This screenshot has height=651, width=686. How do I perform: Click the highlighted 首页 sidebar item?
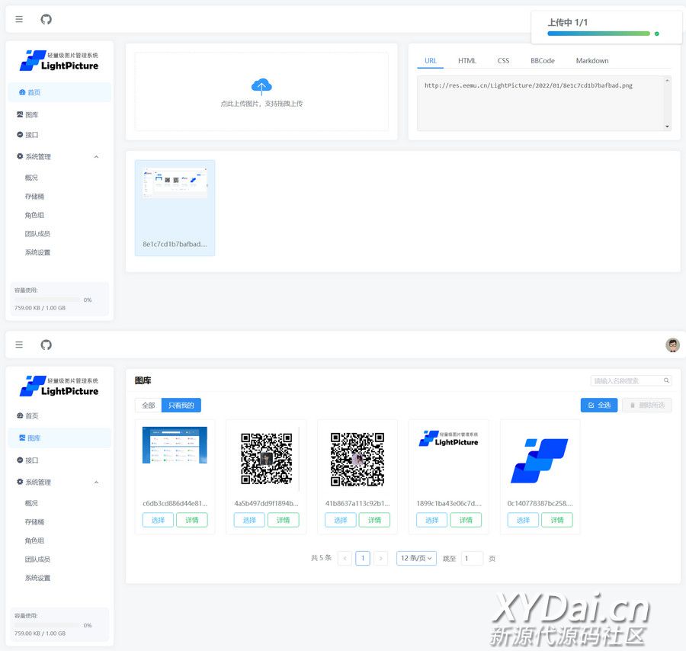click(x=59, y=92)
